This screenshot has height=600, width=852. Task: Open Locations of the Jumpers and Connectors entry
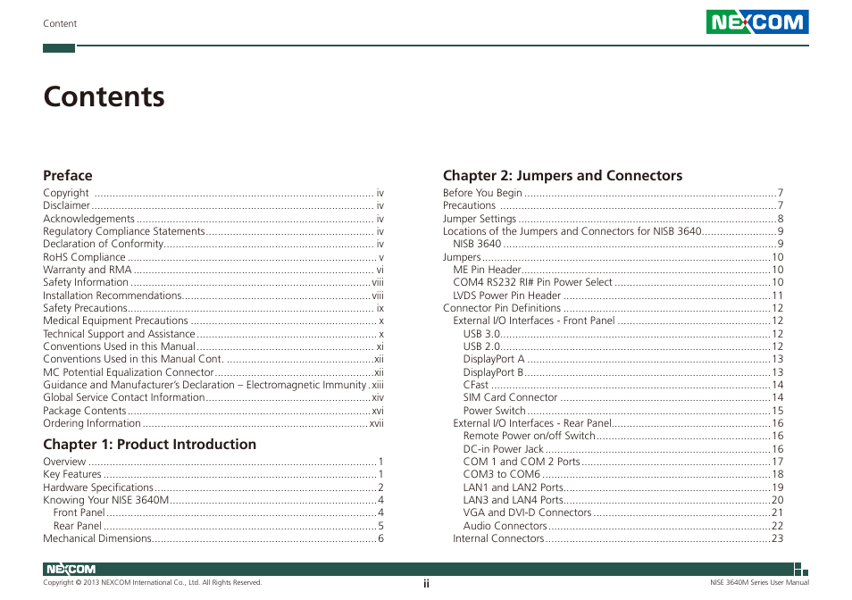[613, 230]
